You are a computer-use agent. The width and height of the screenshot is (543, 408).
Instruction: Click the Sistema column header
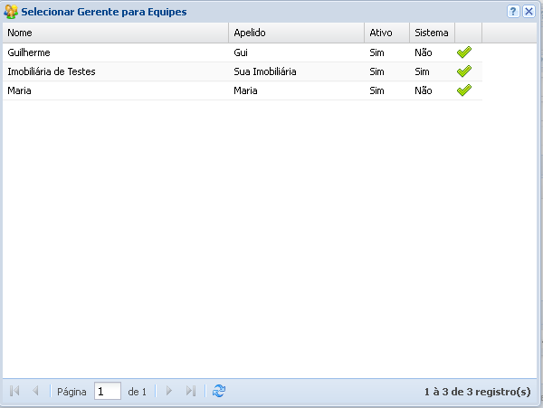coord(431,33)
